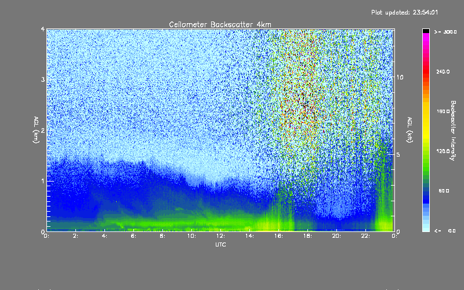Image resolution: width=464 pixels, height=290 pixels.
Task: Click the 18: tick on the UTC axis
Action: [307, 236]
